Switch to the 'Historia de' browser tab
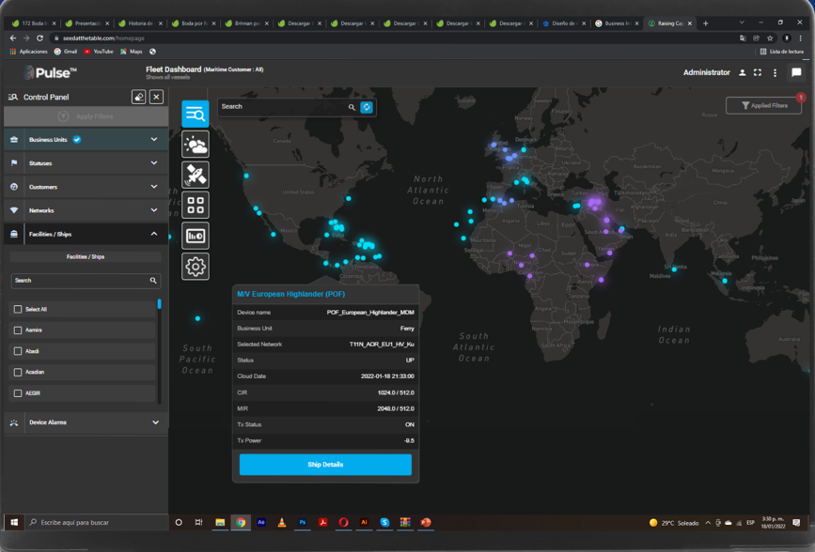The height and width of the screenshot is (552, 815). click(140, 23)
